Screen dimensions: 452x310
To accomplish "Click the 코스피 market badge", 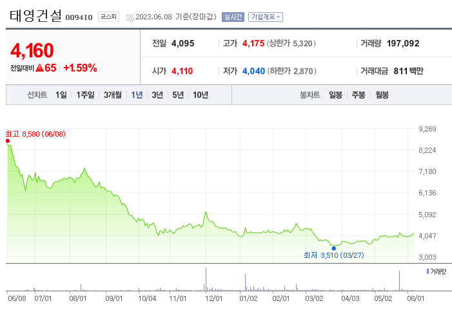I will click(x=108, y=17).
